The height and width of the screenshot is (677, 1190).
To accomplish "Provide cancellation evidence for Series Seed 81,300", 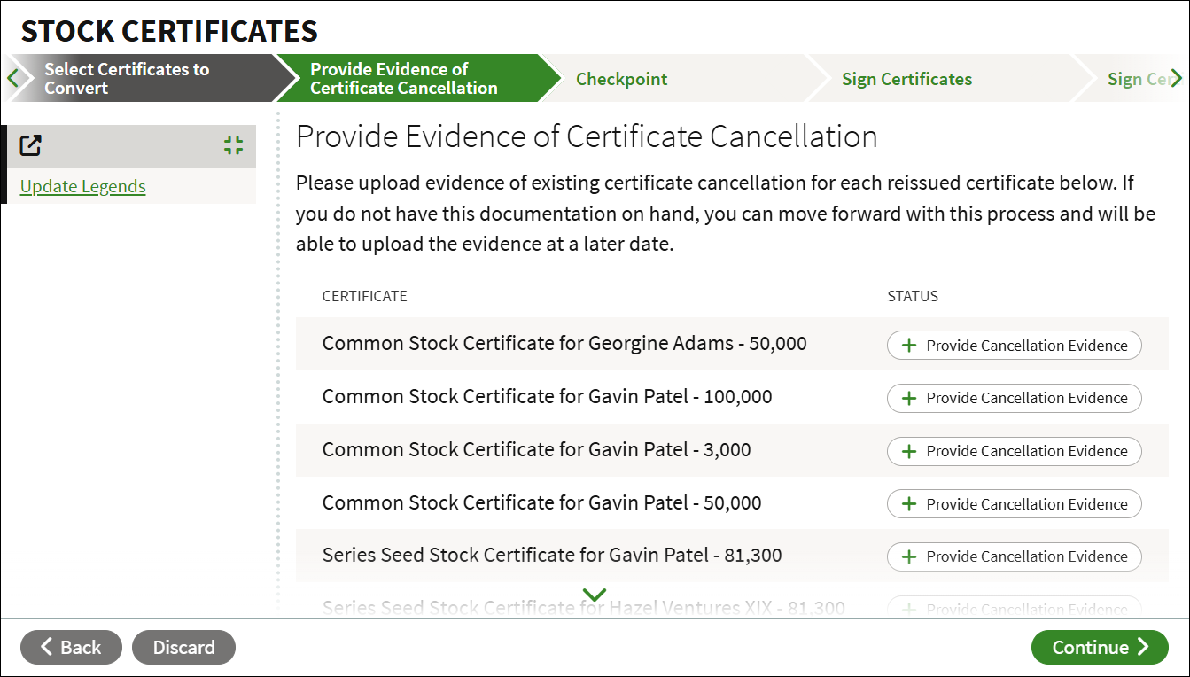I will tap(1014, 556).
